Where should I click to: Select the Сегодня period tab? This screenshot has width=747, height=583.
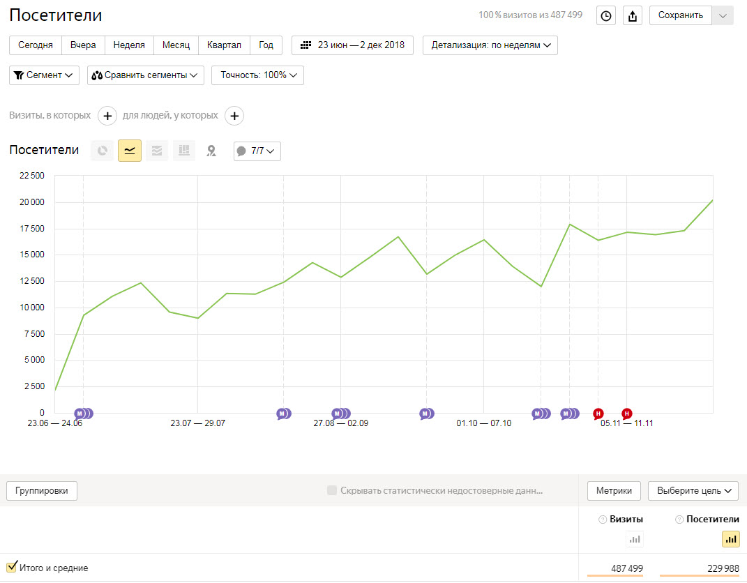(x=36, y=45)
